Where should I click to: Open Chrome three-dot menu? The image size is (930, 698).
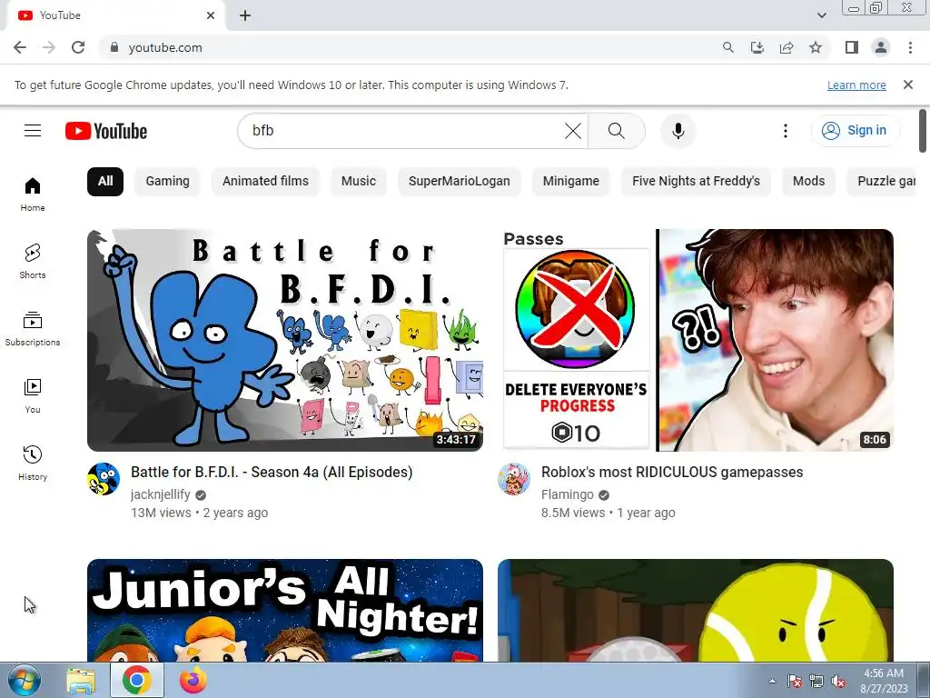[x=910, y=47]
